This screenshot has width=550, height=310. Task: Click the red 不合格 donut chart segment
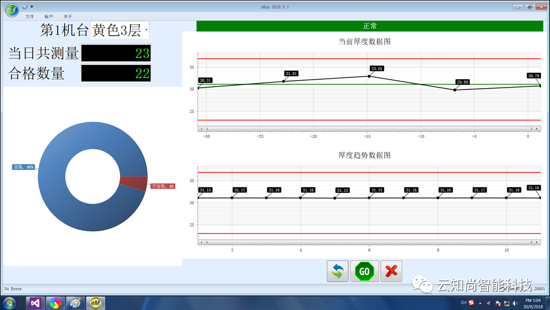(x=133, y=183)
